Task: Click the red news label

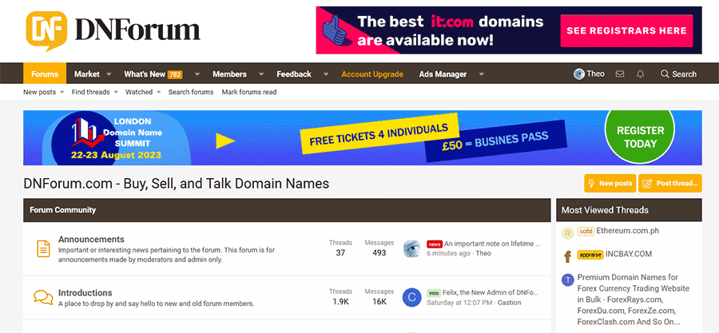Action: pyautogui.click(x=434, y=244)
